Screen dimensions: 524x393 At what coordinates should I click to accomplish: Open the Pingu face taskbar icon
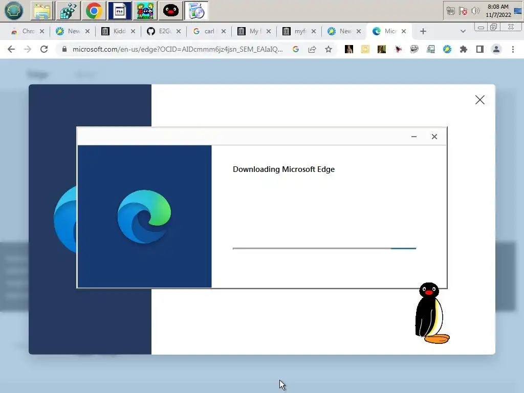[x=170, y=11]
